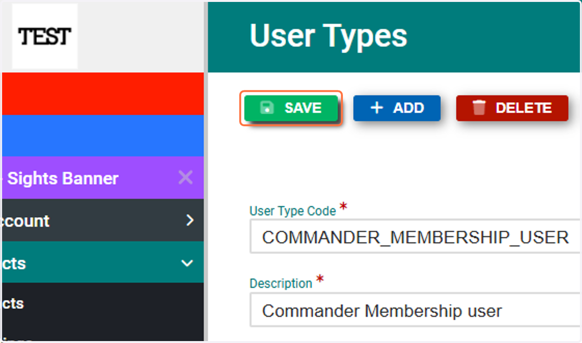This screenshot has width=582, height=343.
Task: Collapse the teal section's down chevron
Action: click(187, 264)
